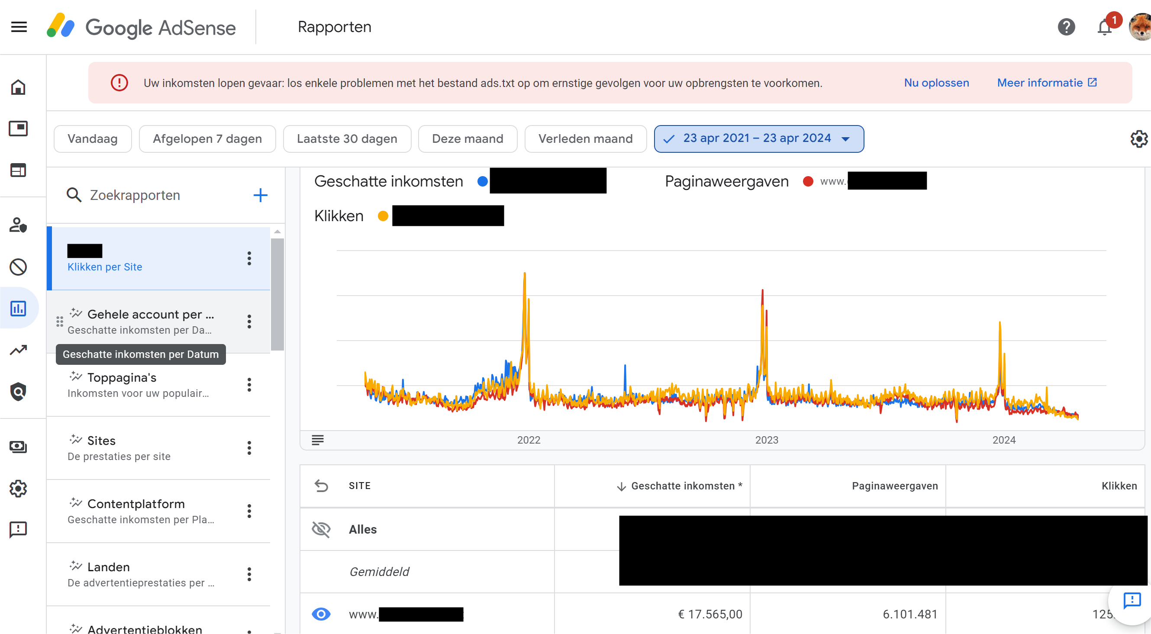Click the search magnifier icon
1151x634 pixels.
click(74, 195)
